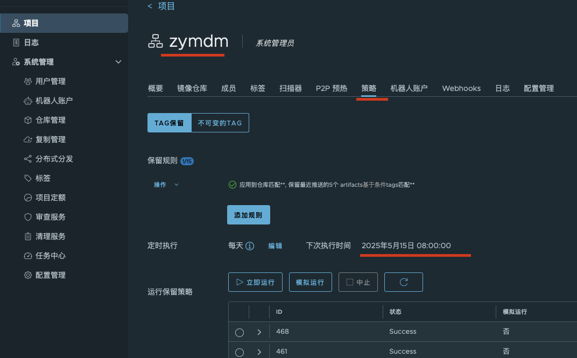Click the 分布式分发 share icon

[x=28, y=159]
